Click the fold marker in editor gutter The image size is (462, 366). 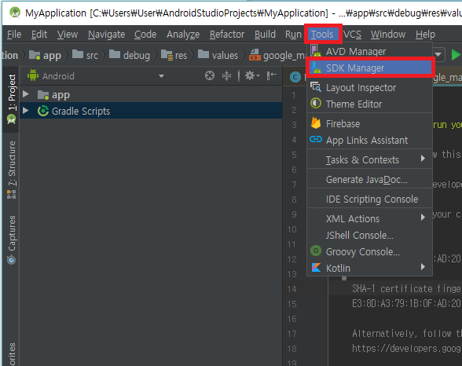pyautogui.click(x=344, y=278)
